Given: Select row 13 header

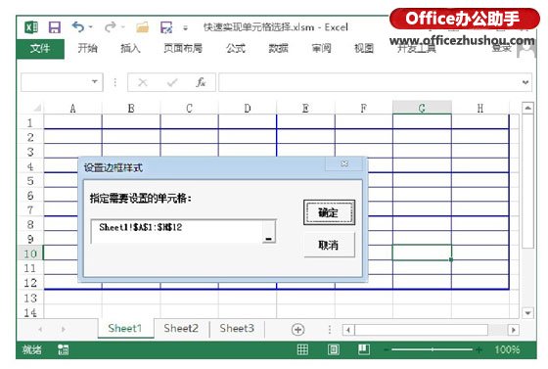Looking at the screenshot, I should click(30, 298).
